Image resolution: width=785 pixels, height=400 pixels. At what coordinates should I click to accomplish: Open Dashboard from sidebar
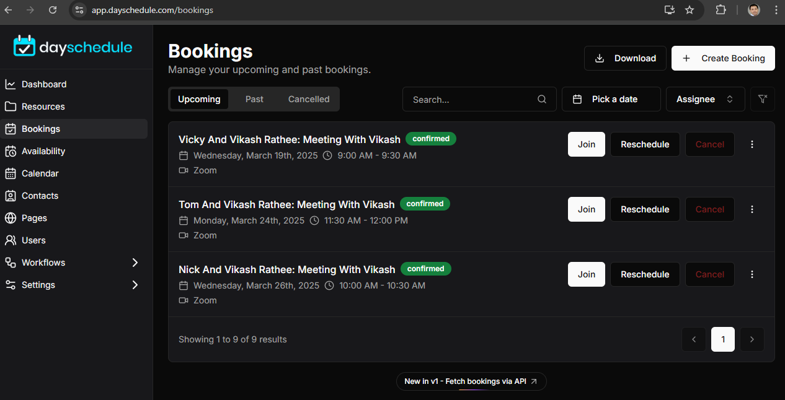44,84
